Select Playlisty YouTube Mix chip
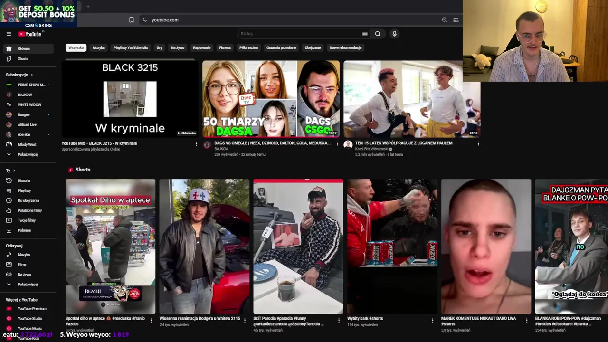Screen dimensions: 608x342 coord(131,48)
